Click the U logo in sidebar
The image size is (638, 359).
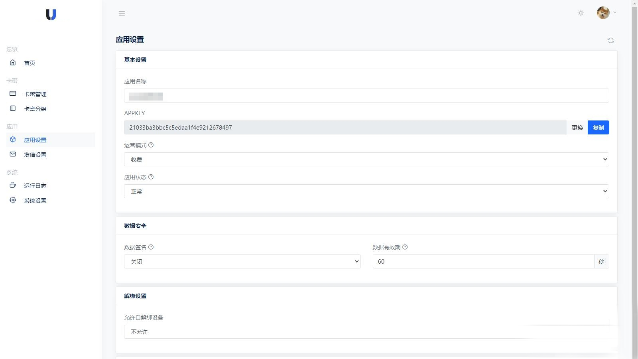pos(51,14)
